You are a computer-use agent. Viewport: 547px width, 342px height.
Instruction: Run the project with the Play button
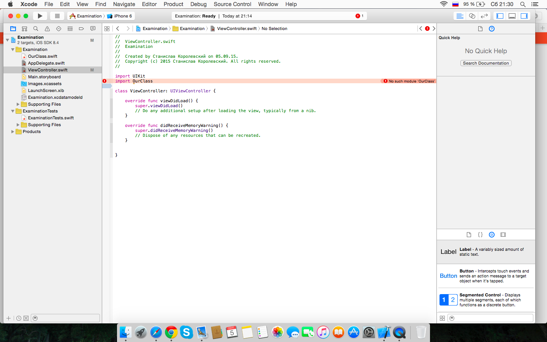tap(40, 16)
